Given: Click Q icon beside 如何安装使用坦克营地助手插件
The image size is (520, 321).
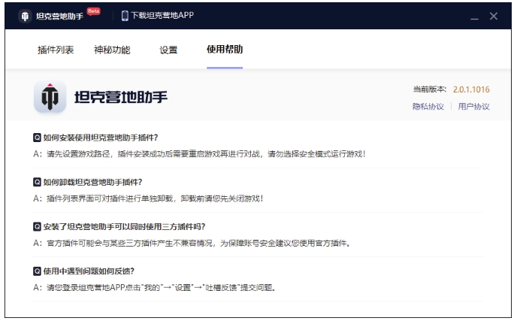Looking at the screenshot, I should (x=37, y=138).
